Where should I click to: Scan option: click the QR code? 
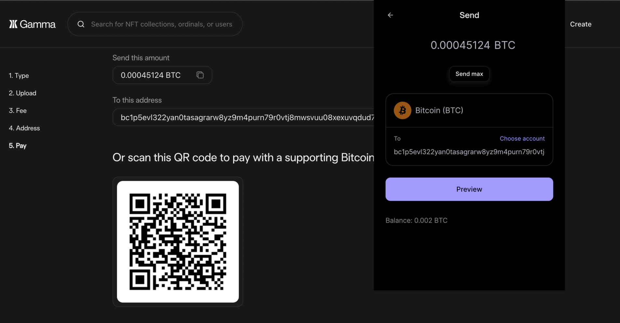(x=178, y=241)
